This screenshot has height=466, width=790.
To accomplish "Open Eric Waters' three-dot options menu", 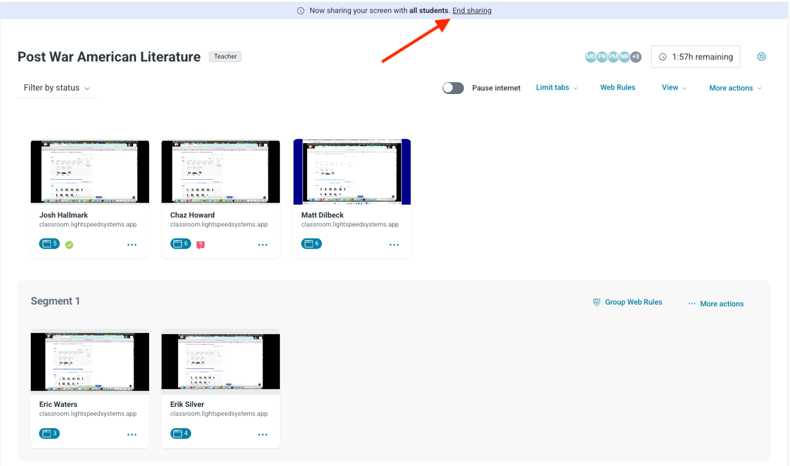I will click(x=132, y=434).
